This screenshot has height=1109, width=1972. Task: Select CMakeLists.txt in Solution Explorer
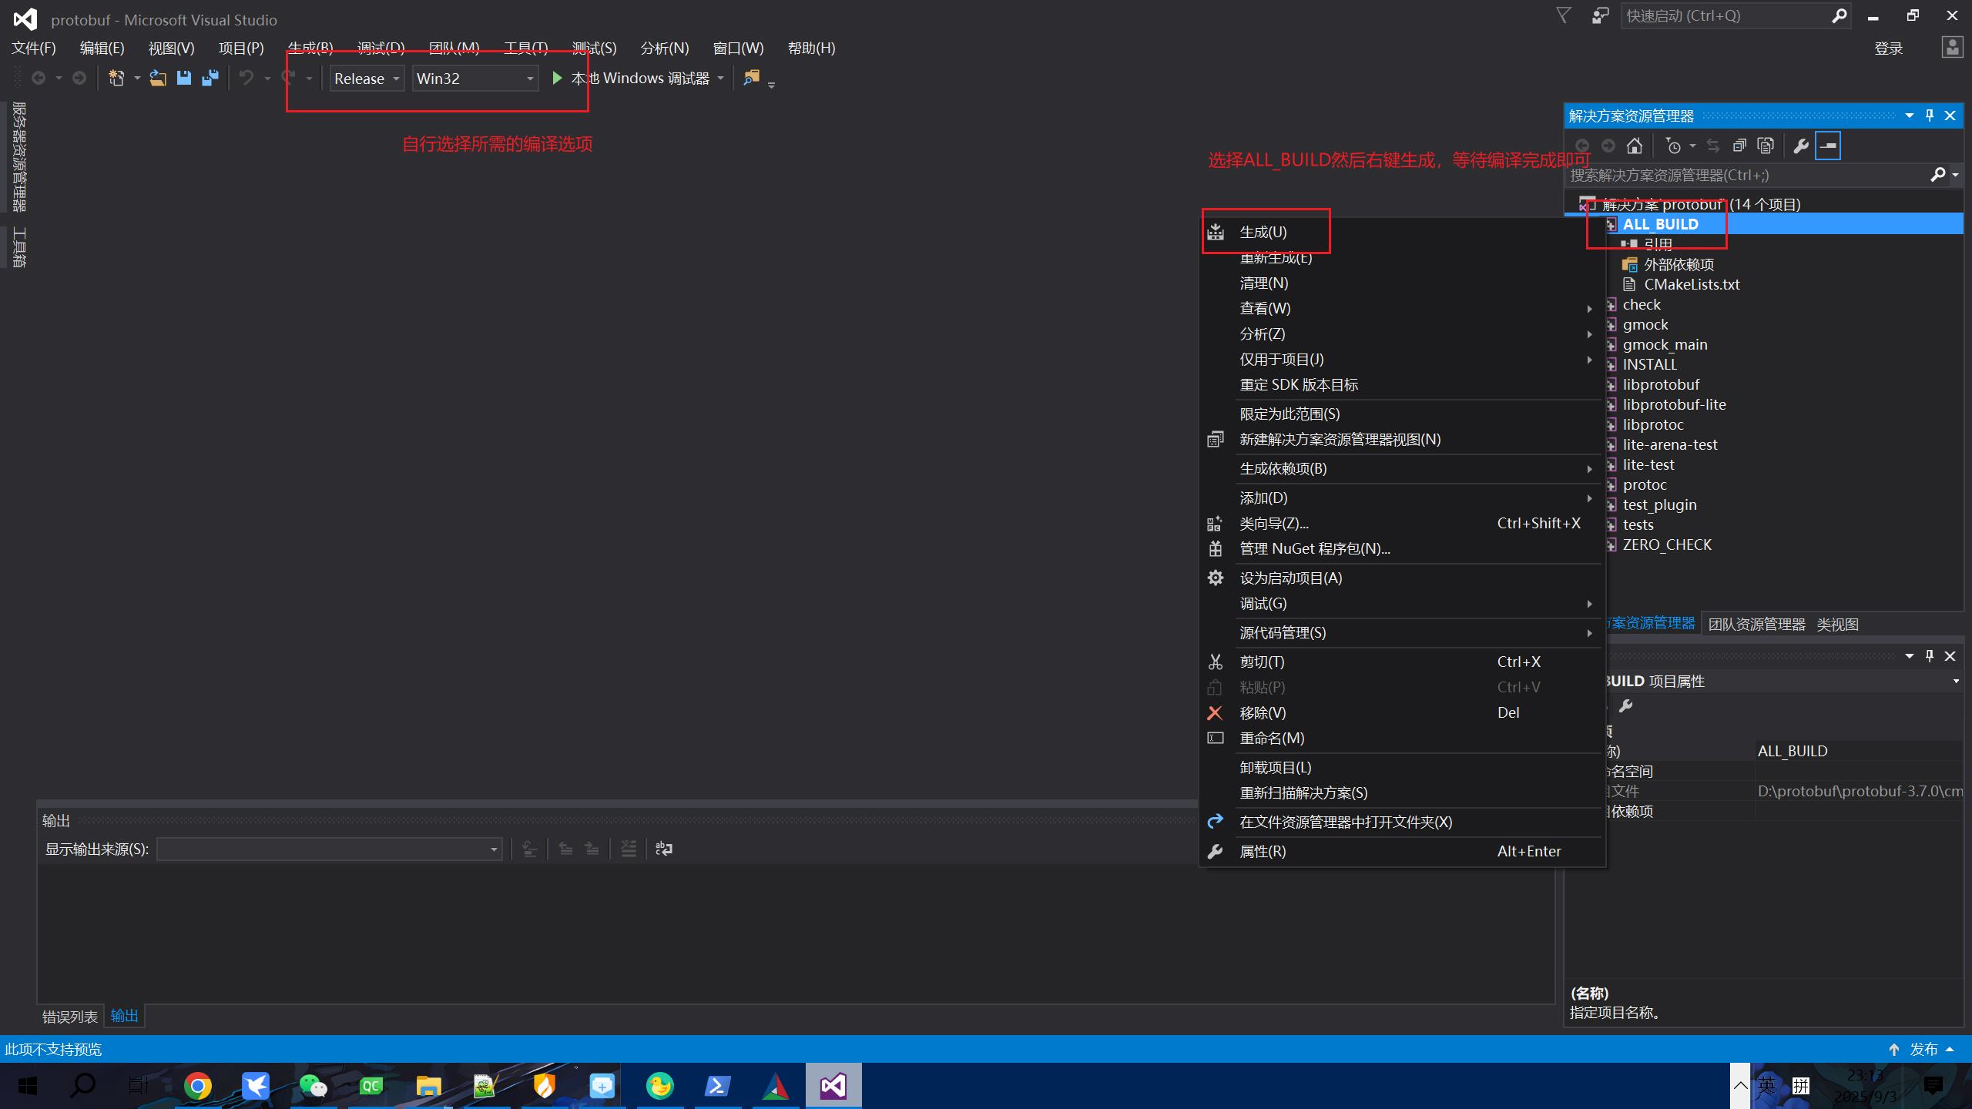tap(1692, 284)
